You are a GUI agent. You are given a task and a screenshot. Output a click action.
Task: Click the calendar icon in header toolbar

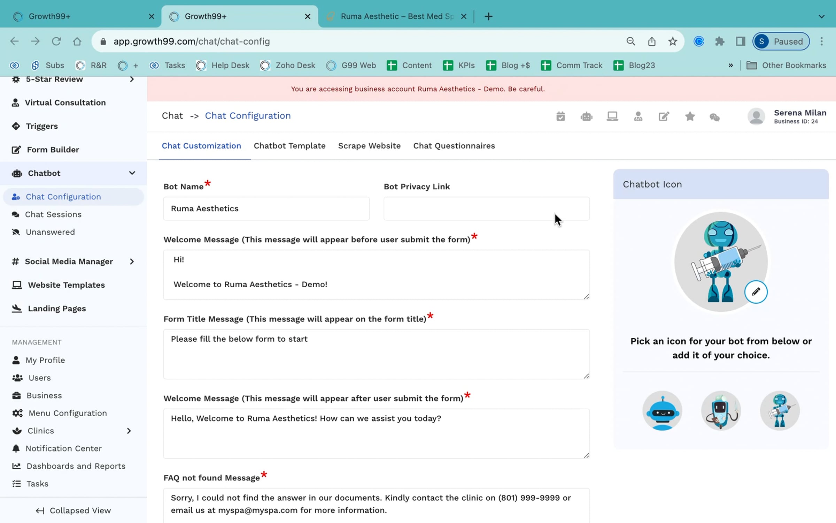560,116
